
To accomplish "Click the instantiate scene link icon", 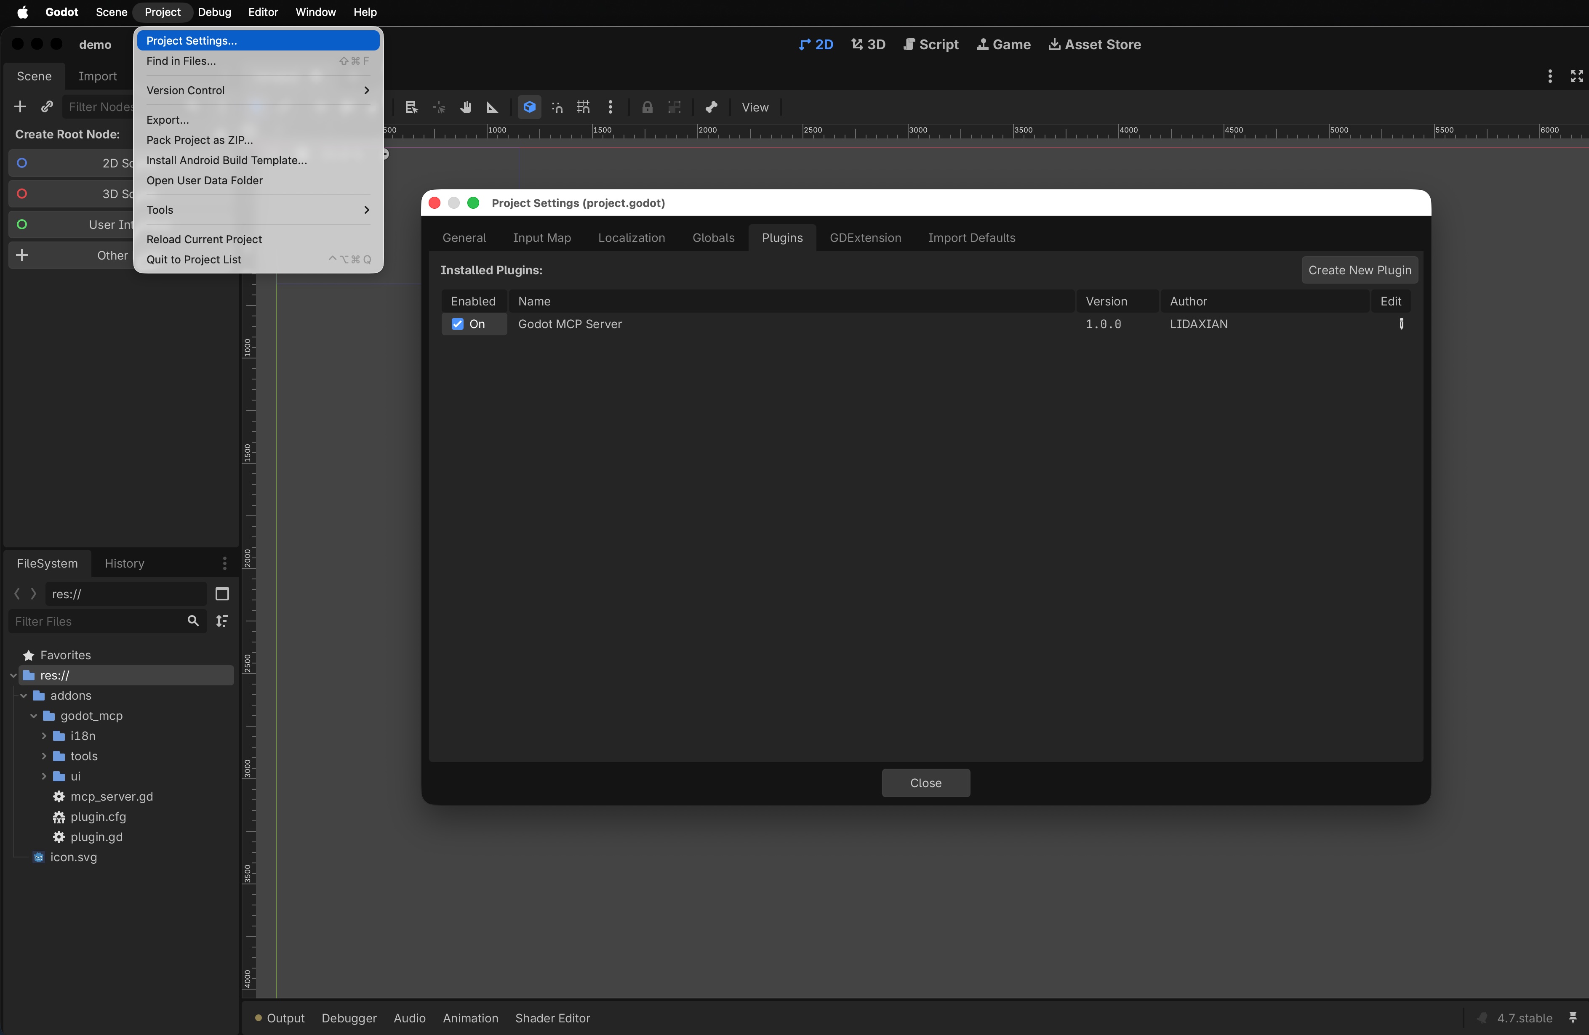I will [x=47, y=107].
